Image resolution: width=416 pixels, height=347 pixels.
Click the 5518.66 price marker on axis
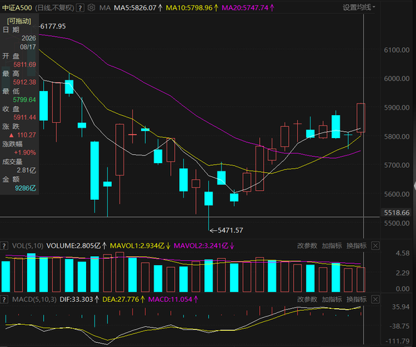(397, 212)
